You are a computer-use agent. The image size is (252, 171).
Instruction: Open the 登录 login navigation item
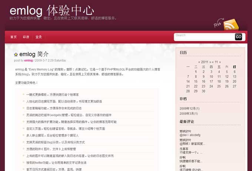click(x=39, y=37)
